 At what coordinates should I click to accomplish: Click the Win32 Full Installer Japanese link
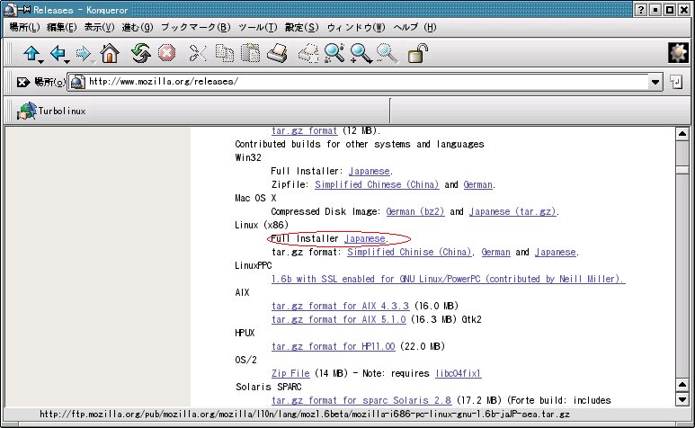[x=370, y=171]
